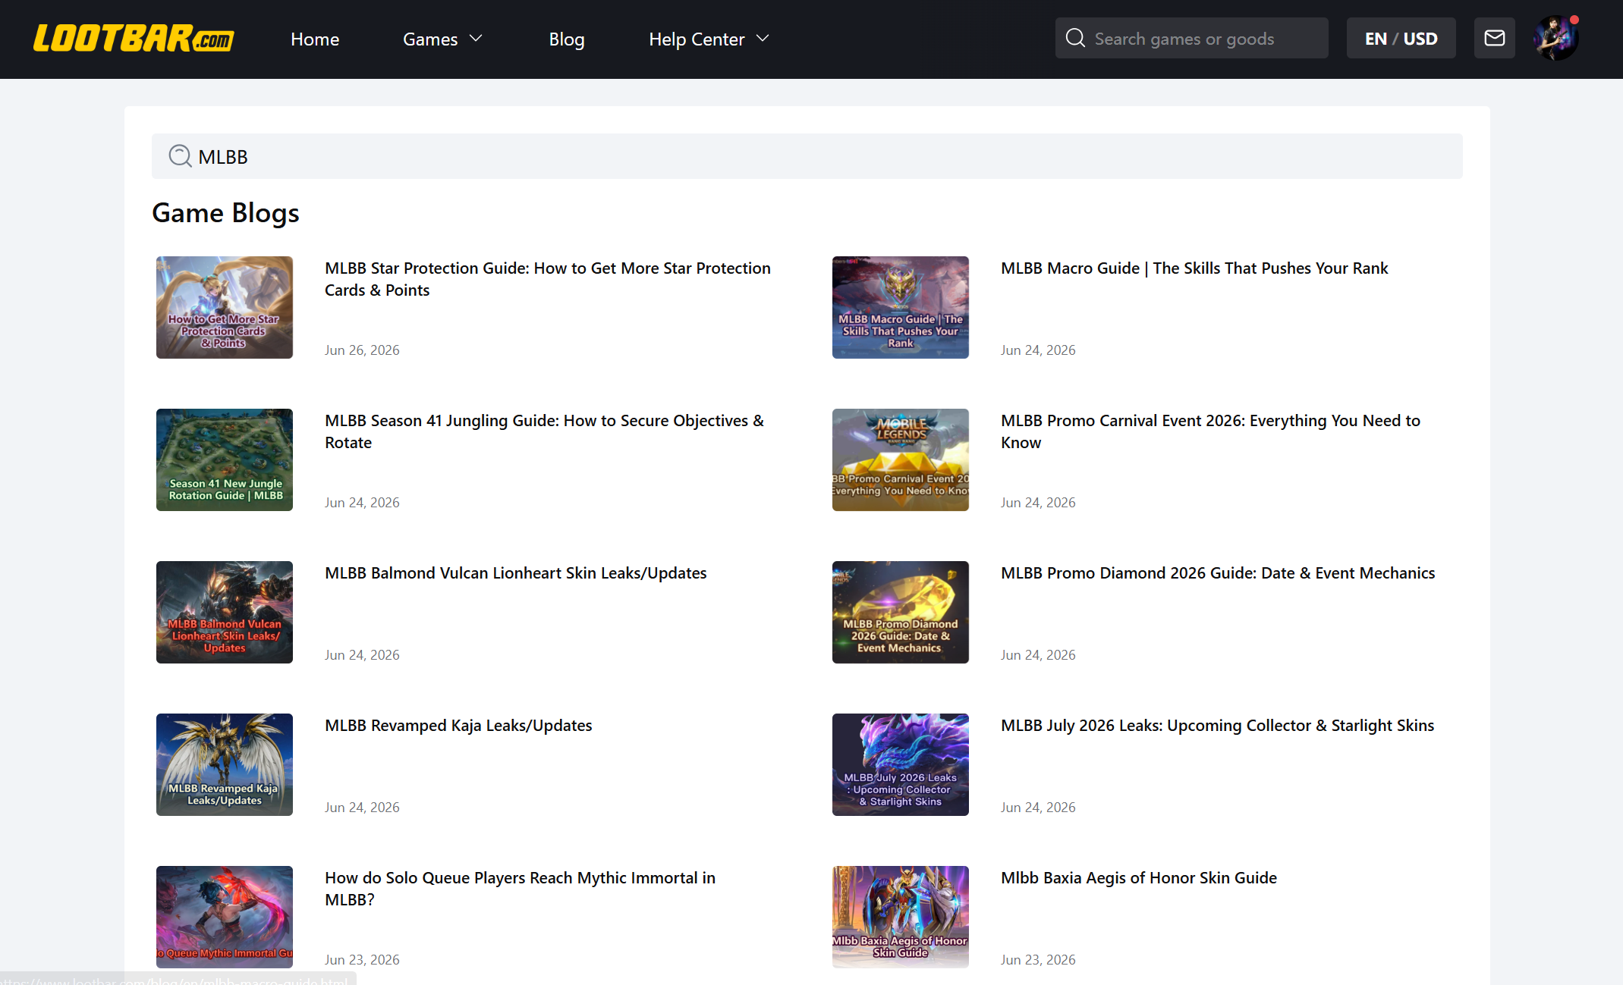Open MLBB Promo Carnival Event 2026 link

pyautogui.click(x=1210, y=431)
